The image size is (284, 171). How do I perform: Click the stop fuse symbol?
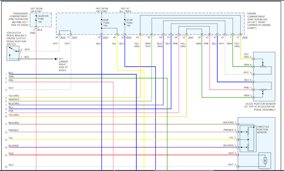pos(125,22)
